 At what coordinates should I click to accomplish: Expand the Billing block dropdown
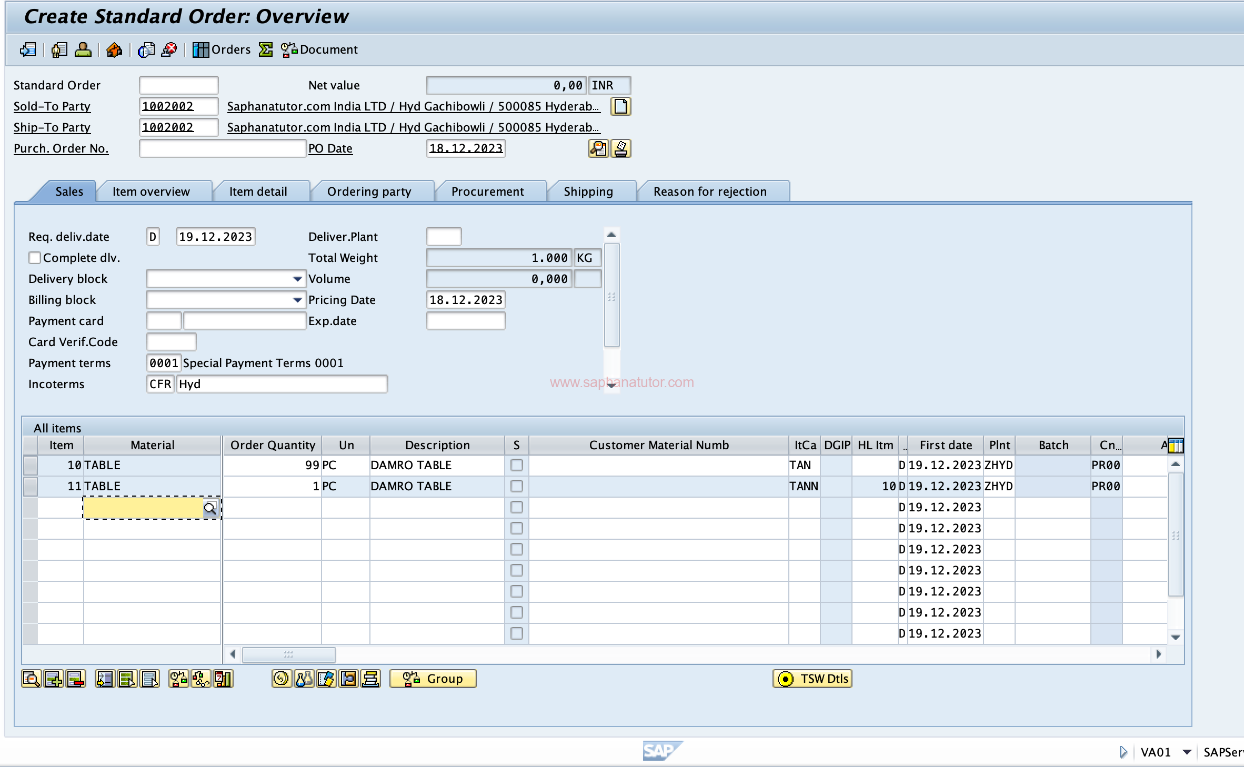point(297,300)
